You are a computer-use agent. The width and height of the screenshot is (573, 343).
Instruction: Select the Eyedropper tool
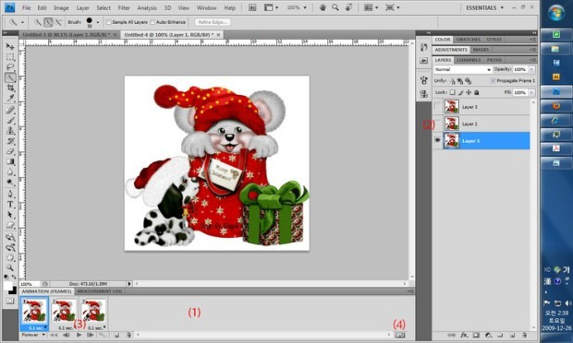coord(10,98)
